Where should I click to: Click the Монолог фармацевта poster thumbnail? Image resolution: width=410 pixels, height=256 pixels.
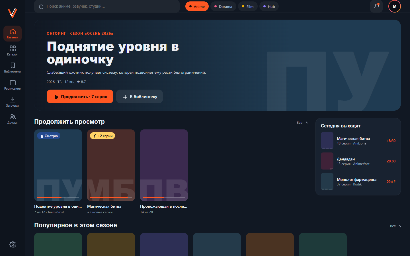327,181
